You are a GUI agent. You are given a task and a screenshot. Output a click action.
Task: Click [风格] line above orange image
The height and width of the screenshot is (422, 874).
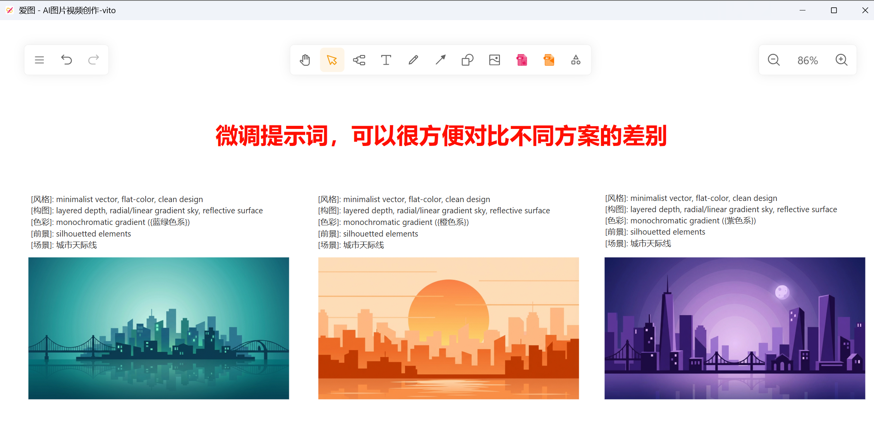(x=404, y=199)
